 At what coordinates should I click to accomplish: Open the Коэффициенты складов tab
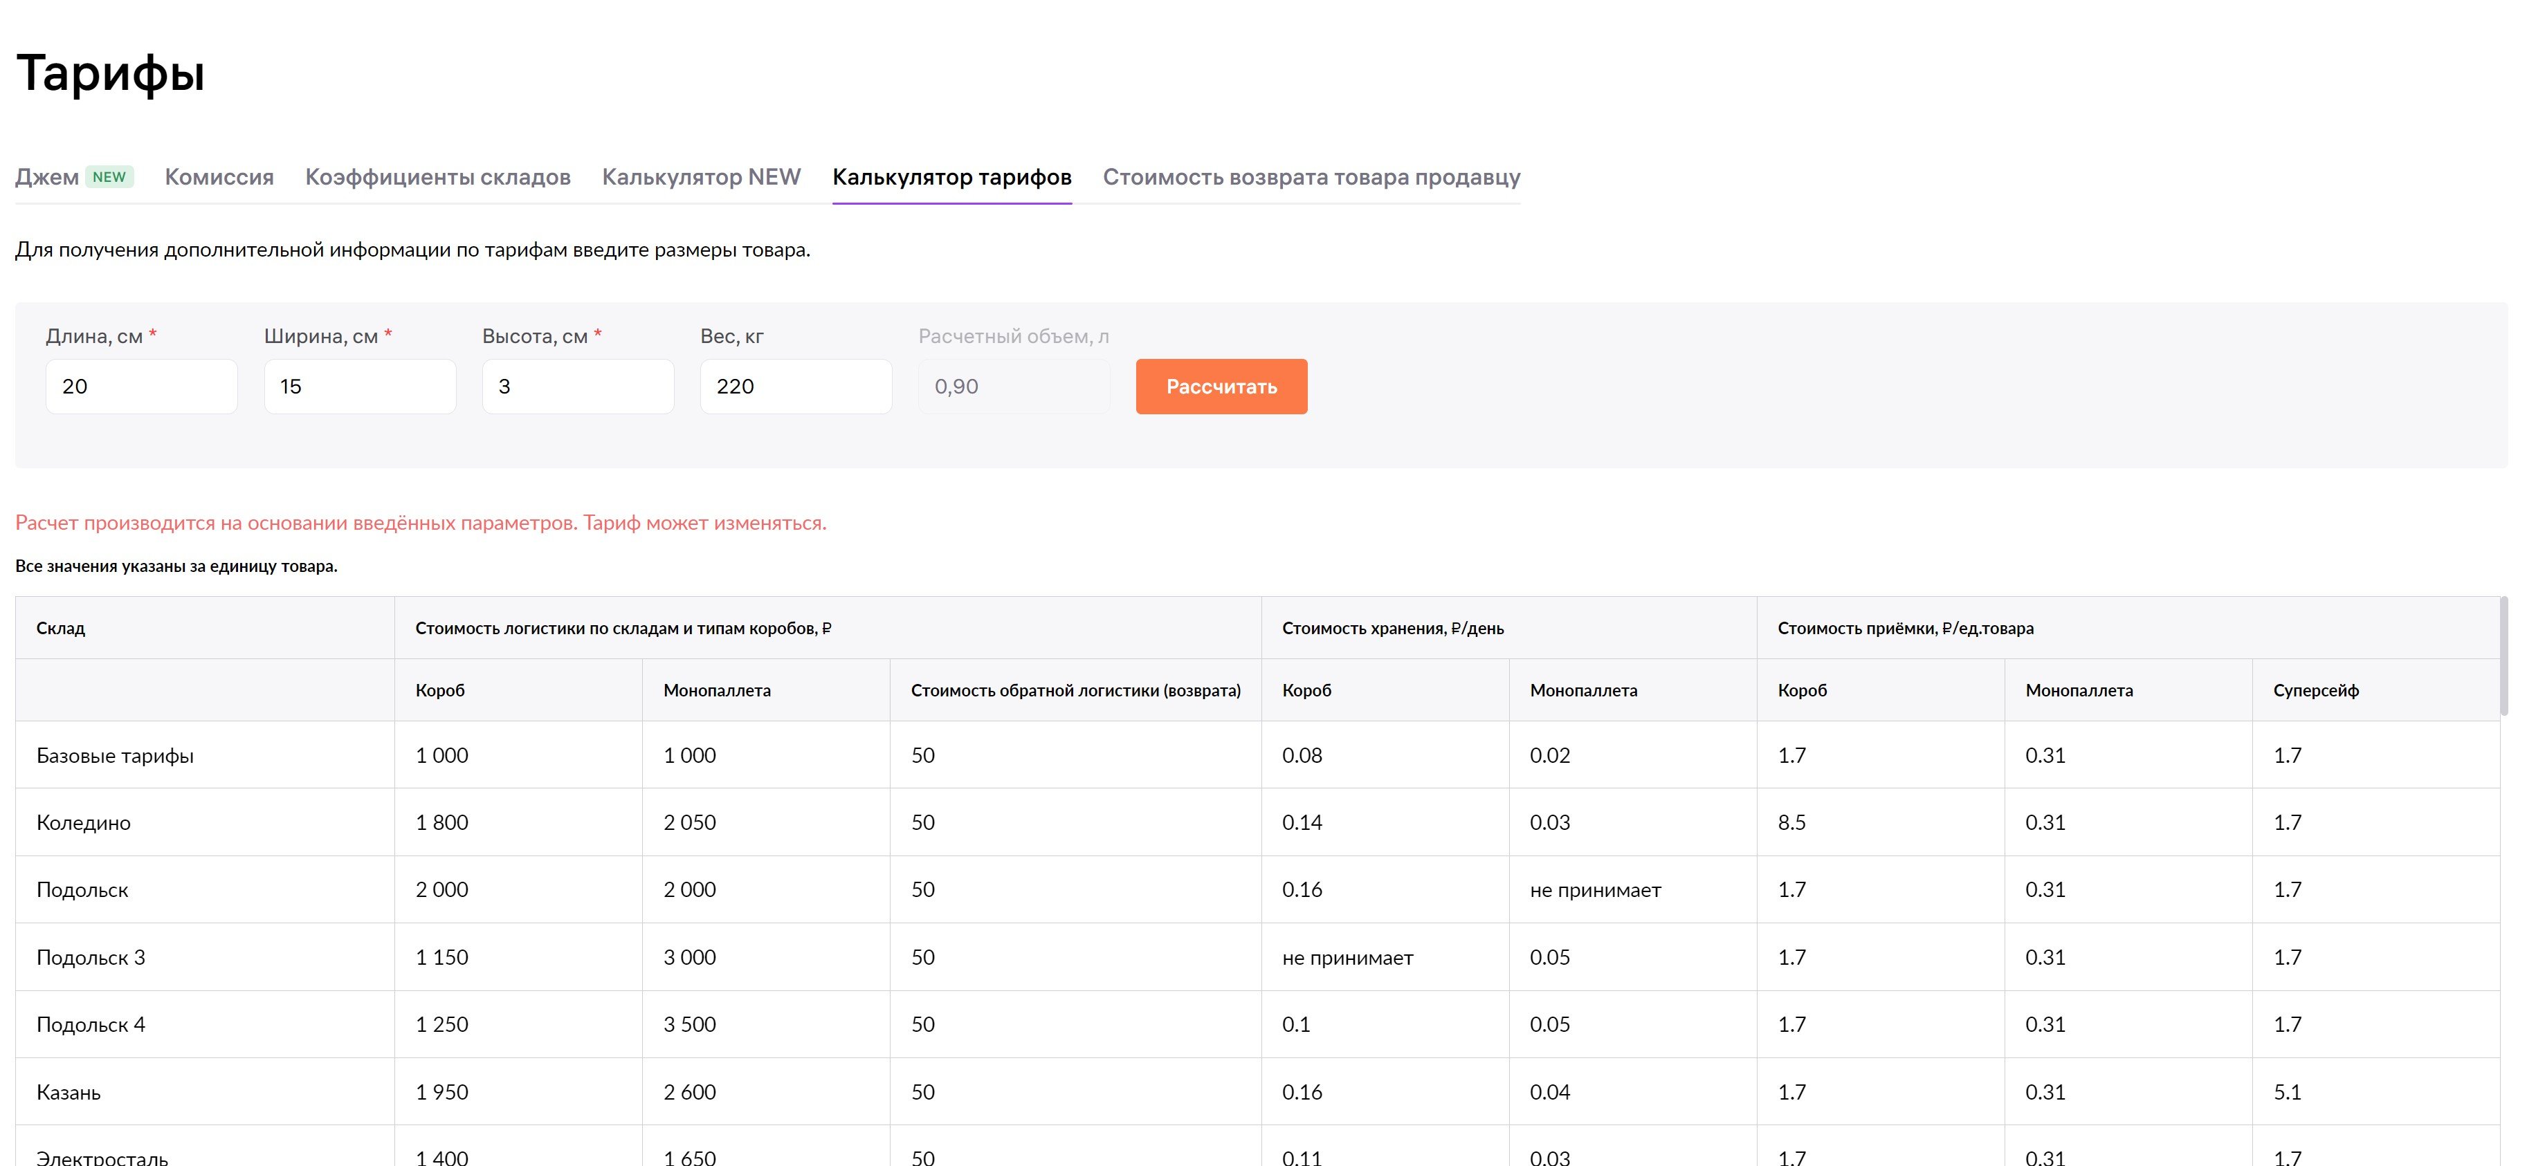tap(437, 176)
